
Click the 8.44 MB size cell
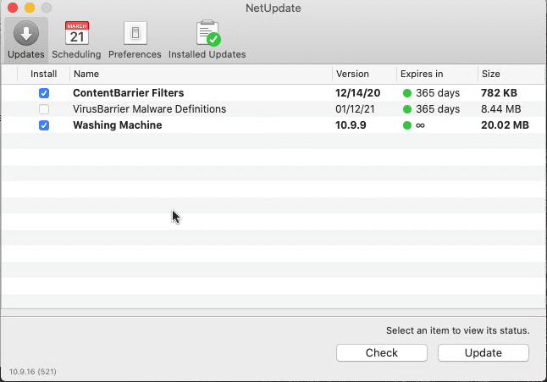501,109
